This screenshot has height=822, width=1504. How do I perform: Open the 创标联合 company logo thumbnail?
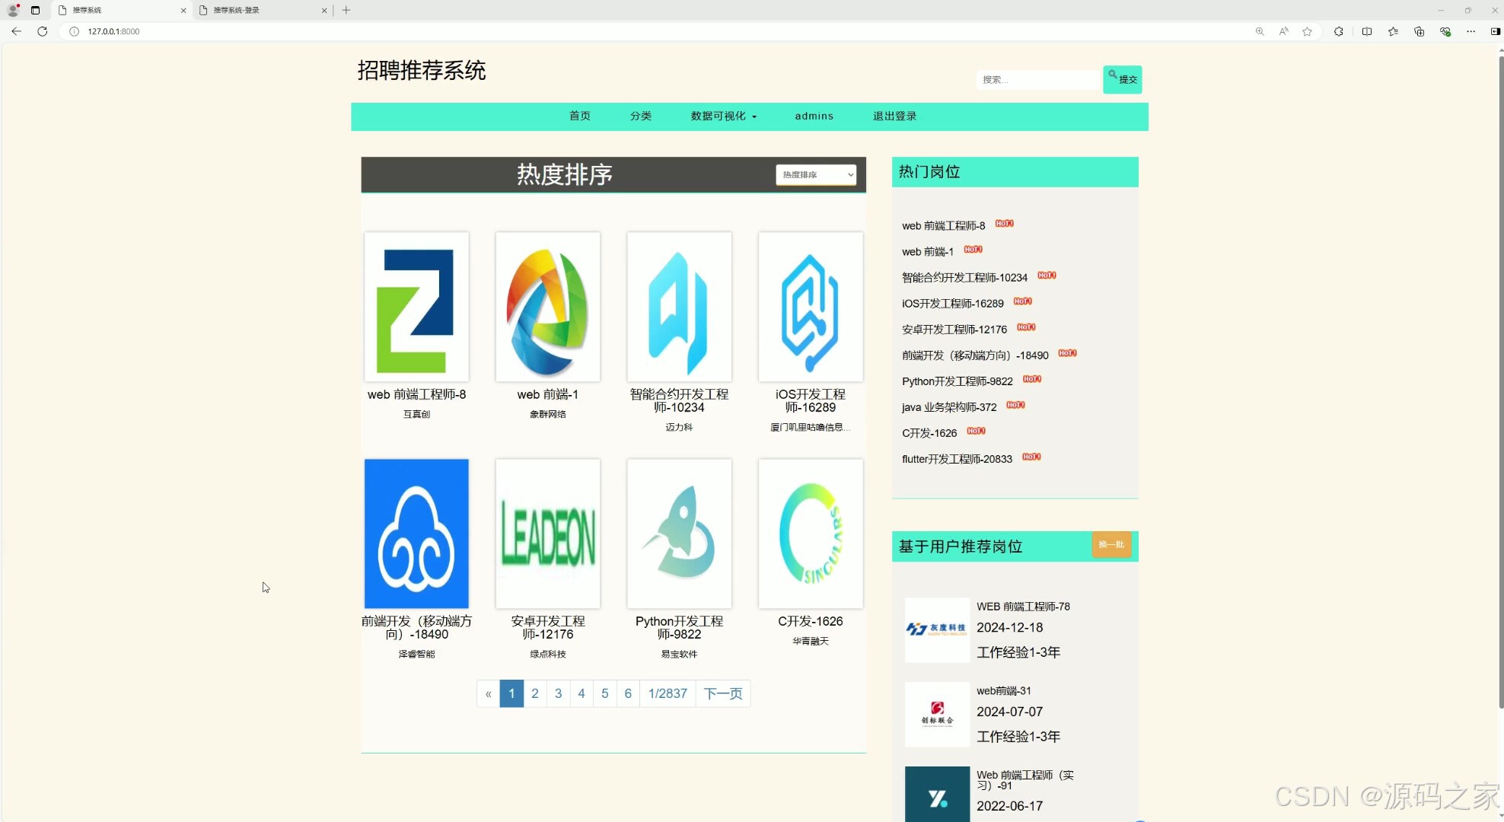coord(937,714)
